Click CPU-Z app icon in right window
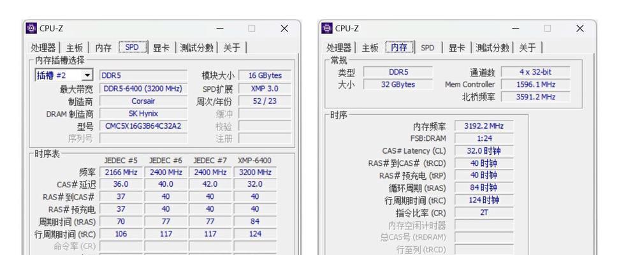The image size is (619, 255). [327, 29]
